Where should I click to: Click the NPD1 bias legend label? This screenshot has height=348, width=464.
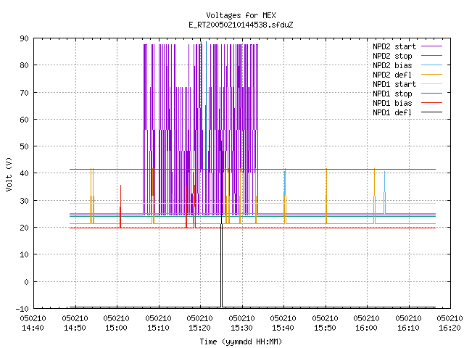click(x=392, y=103)
